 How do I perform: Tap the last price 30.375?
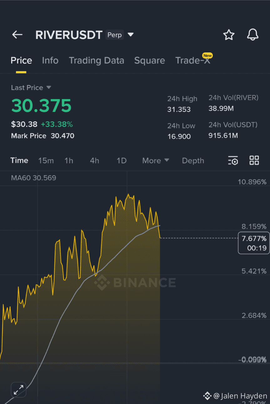click(41, 106)
